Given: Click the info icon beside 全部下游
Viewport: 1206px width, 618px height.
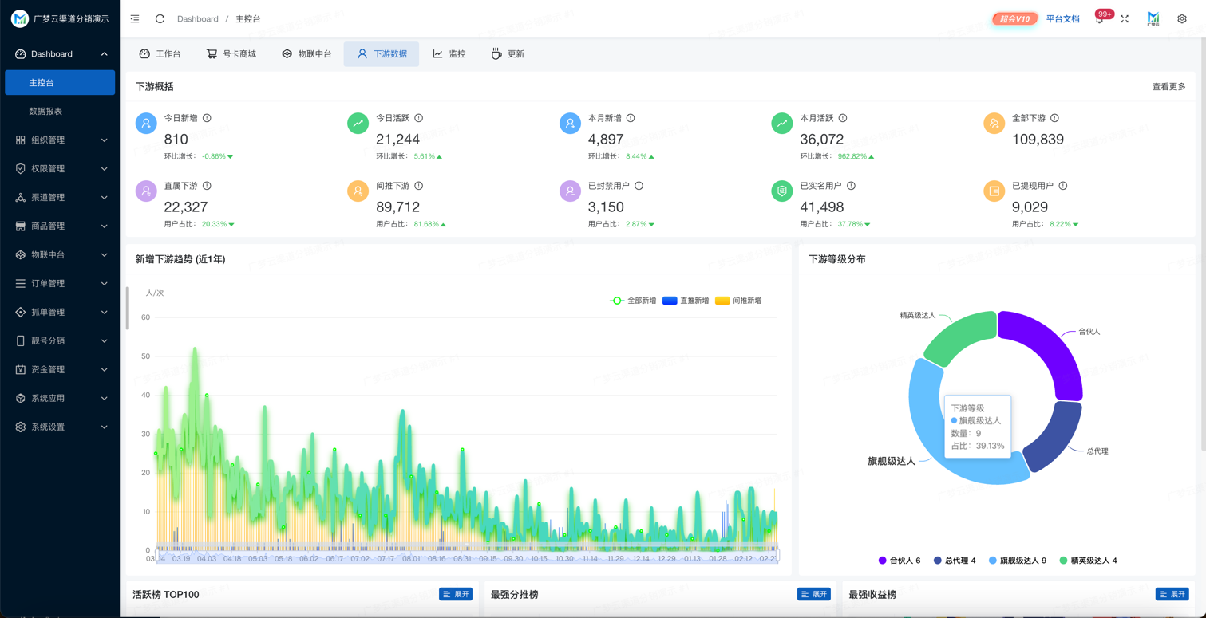Looking at the screenshot, I should point(1054,118).
